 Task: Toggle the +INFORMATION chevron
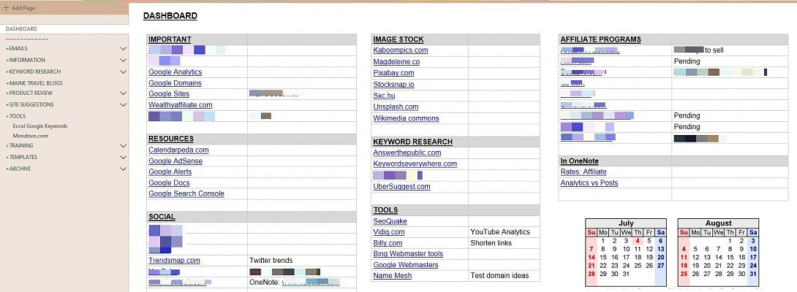pos(123,60)
